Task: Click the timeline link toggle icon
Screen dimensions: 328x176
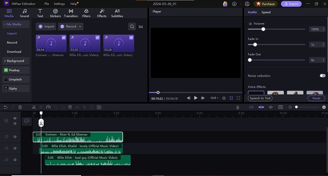Action: [x=252, y=107]
